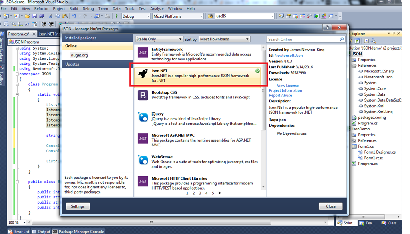Select nuget.org source under Online

pos(79,55)
